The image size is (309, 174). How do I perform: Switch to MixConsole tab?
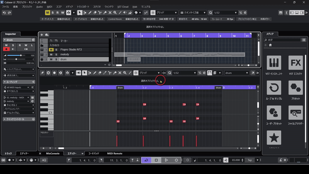pos(53,154)
